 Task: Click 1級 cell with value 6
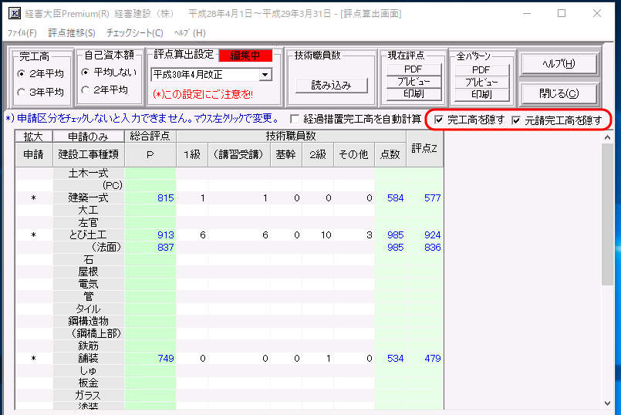pyautogui.click(x=192, y=235)
